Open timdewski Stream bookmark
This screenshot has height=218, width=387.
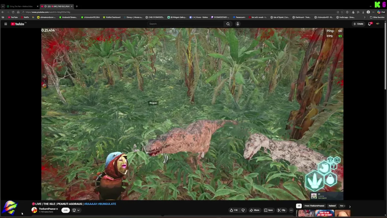click(x=68, y=17)
